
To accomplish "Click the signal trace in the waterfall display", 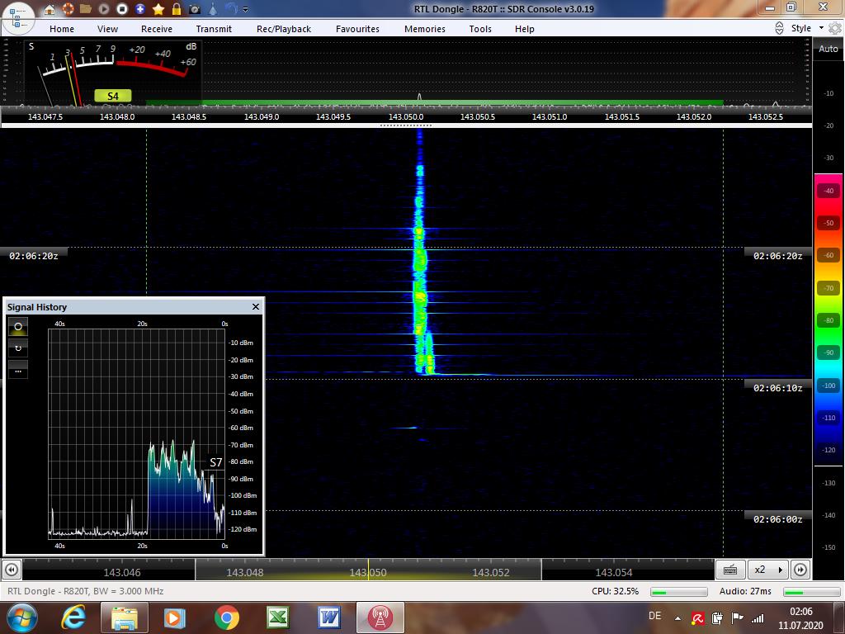I will (x=420, y=270).
